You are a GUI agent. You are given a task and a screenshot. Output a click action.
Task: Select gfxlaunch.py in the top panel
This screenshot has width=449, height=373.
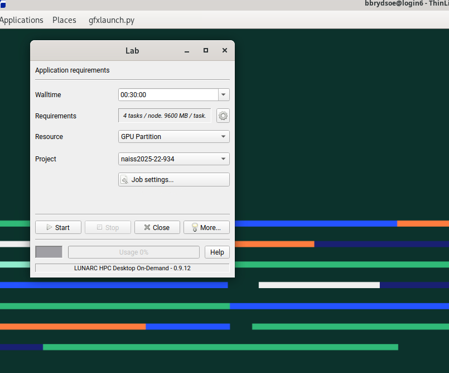tap(112, 20)
